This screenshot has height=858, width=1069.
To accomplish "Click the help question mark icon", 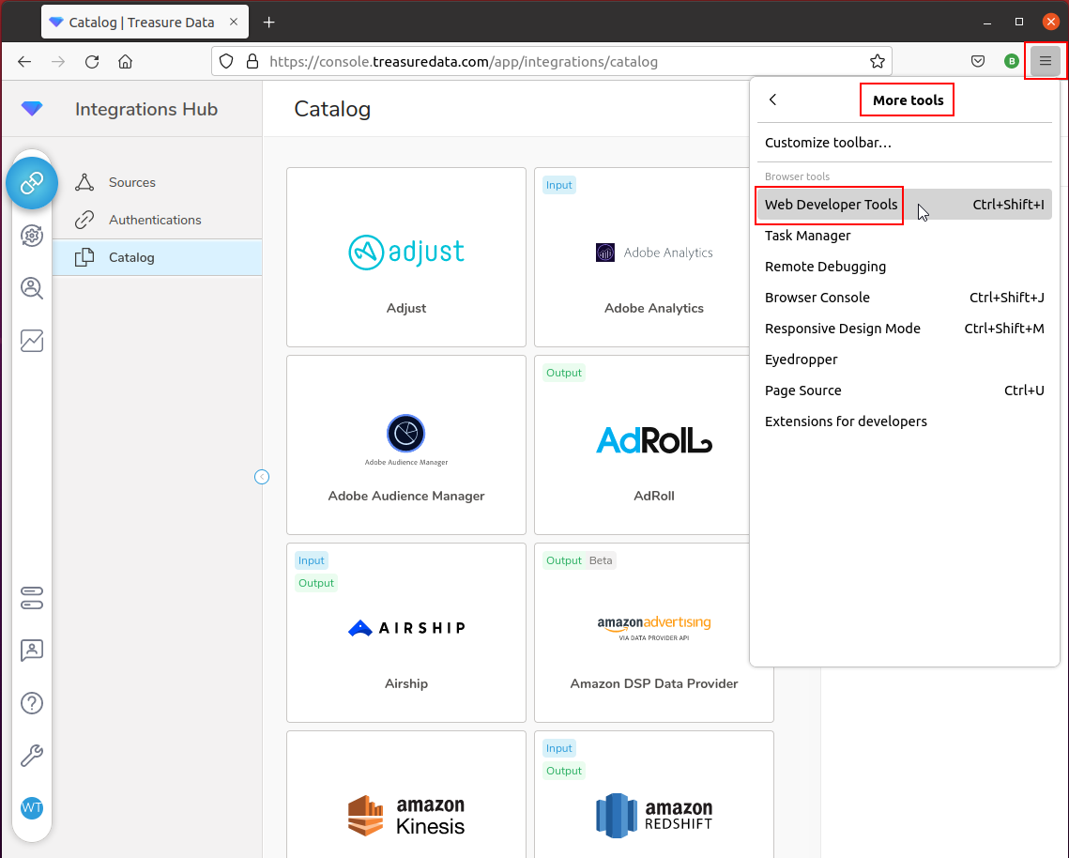I will point(32,702).
